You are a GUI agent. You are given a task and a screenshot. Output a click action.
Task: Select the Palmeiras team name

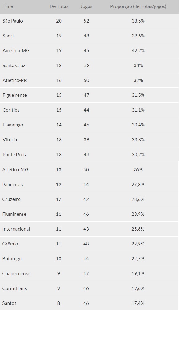click(x=12, y=184)
